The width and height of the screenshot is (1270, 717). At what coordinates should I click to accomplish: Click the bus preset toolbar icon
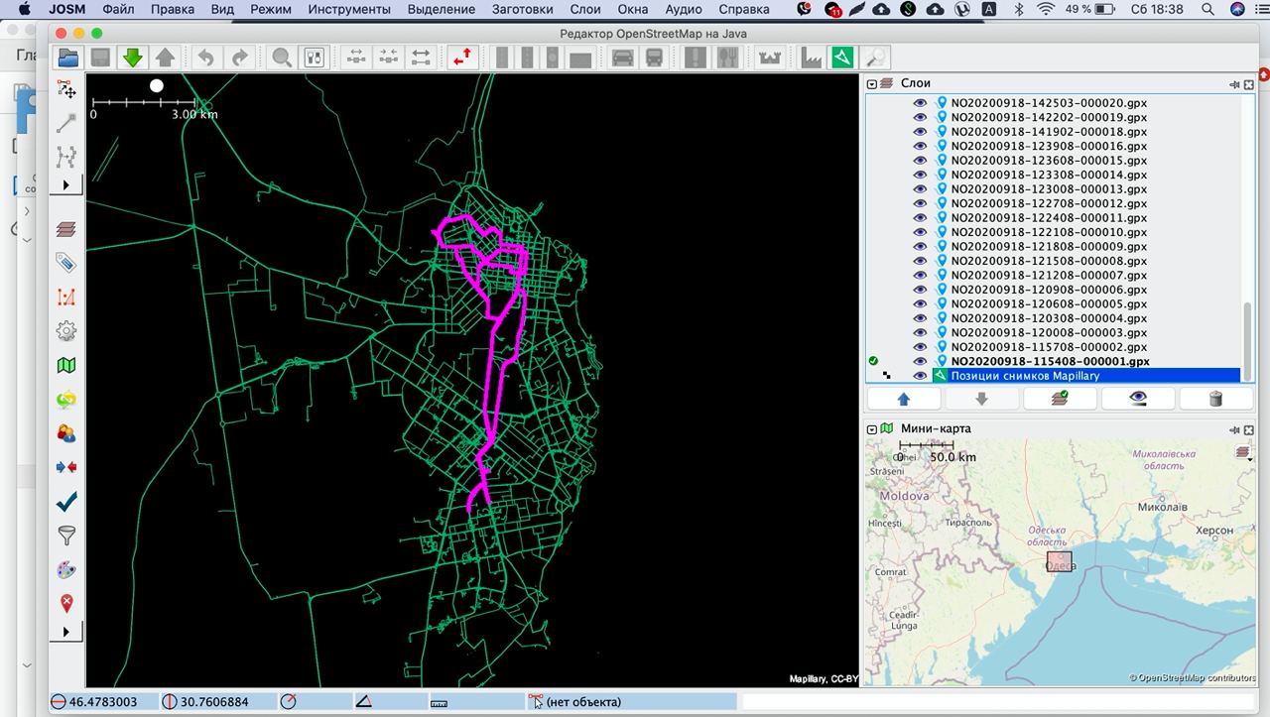click(x=654, y=58)
